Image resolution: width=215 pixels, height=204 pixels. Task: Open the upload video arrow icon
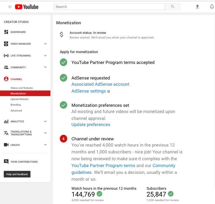coord(197,7)
